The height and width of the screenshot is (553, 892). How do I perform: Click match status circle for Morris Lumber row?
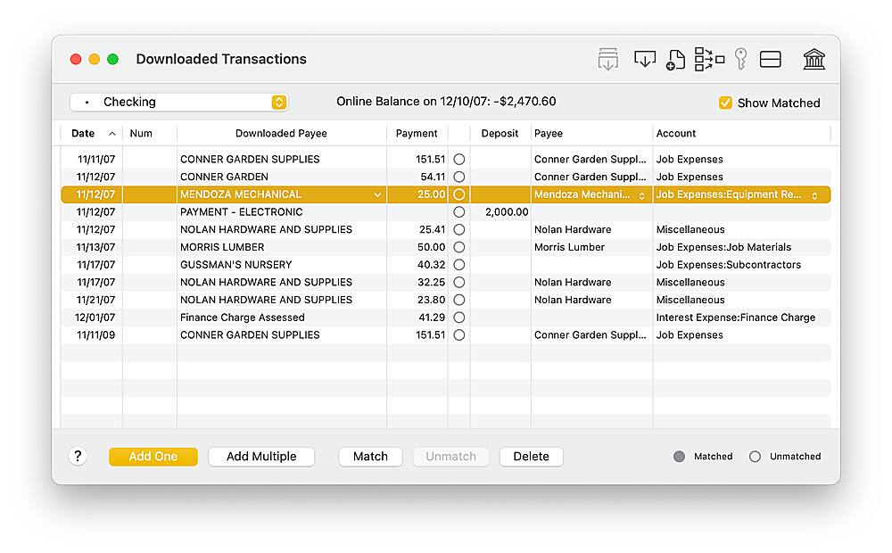(x=459, y=247)
